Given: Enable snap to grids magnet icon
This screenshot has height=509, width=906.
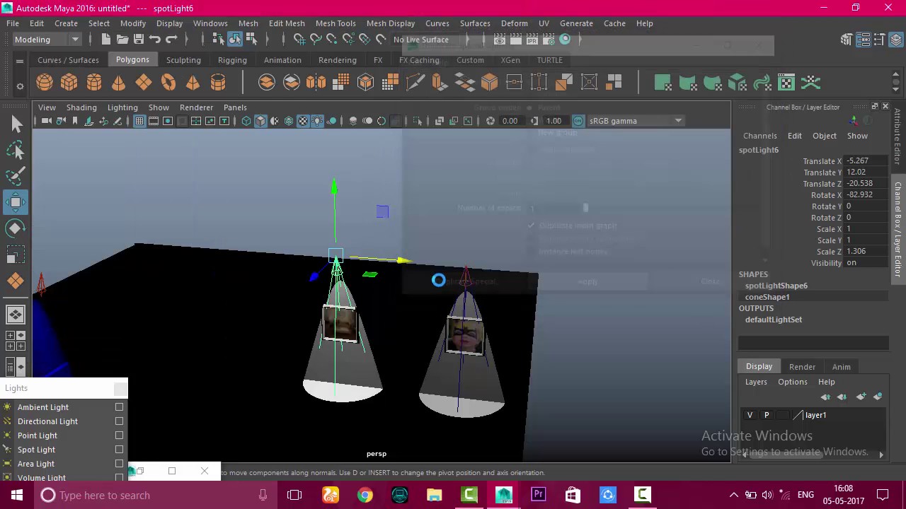Looking at the screenshot, I should coord(299,40).
